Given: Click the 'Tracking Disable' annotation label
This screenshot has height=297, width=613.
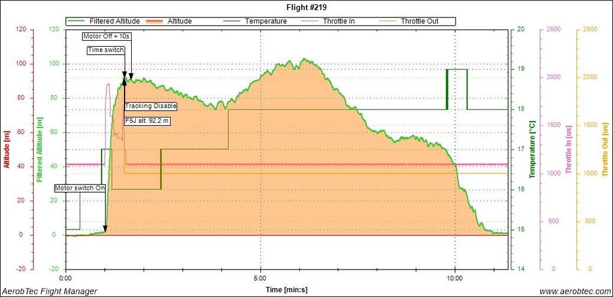Looking at the screenshot, I should pos(151,107).
